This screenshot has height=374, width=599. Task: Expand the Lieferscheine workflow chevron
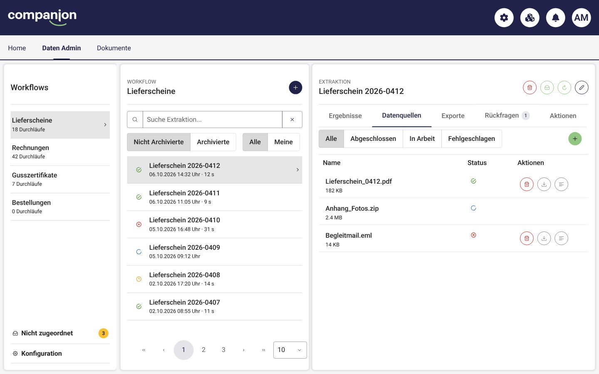coord(105,125)
